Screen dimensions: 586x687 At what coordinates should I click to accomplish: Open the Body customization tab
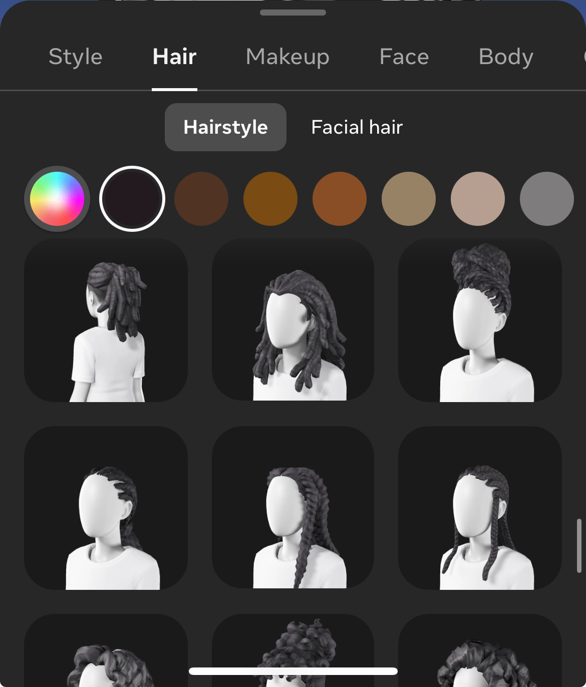[506, 57]
